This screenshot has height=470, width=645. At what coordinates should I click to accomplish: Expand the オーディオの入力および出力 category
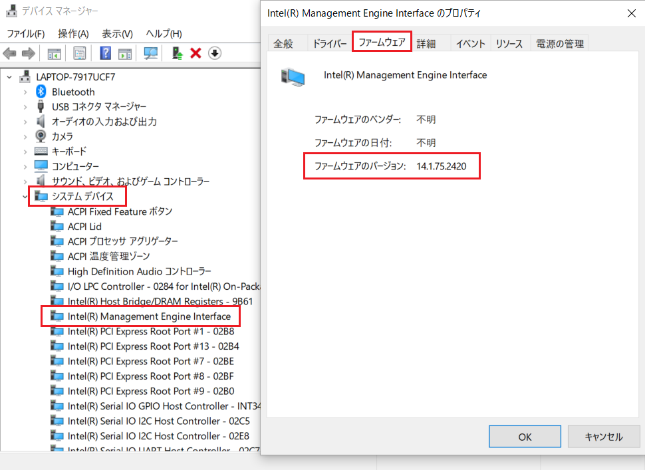tap(25, 122)
